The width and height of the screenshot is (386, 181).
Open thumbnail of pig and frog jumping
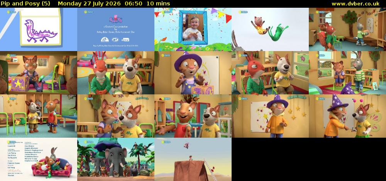pyautogui.click(x=270, y=29)
